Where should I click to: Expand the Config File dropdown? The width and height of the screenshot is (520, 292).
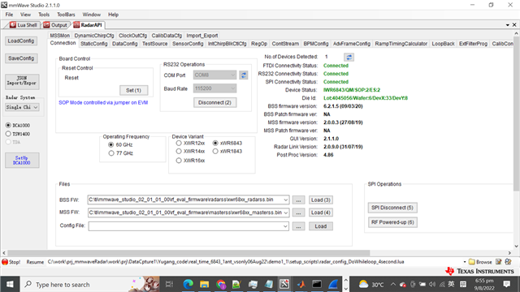coord(285,226)
